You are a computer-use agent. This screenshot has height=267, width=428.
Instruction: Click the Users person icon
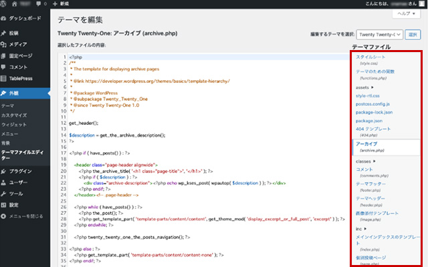[x=3, y=182]
